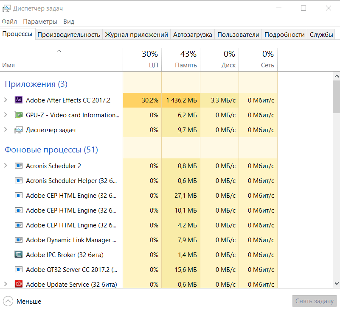
Task: Open the Вид menu
Action: tap(69, 22)
